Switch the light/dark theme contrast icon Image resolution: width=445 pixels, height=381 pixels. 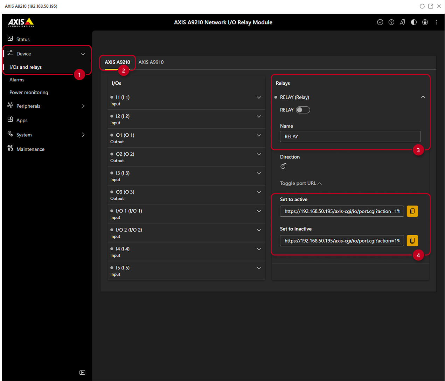414,22
